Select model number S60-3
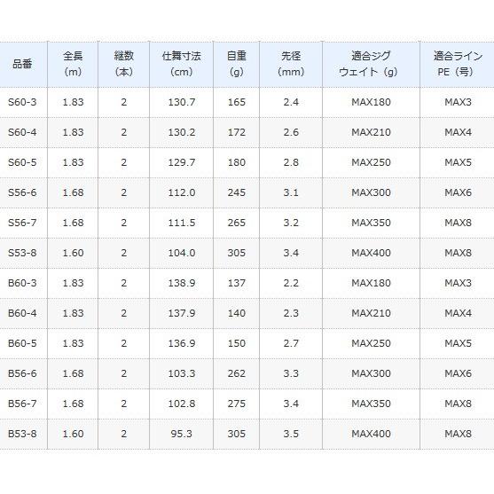Image resolution: width=494 pixels, height=494 pixels. click(22, 102)
